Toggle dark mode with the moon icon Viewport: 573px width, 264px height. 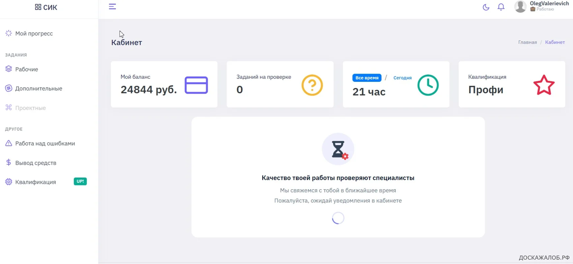coord(486,7)
